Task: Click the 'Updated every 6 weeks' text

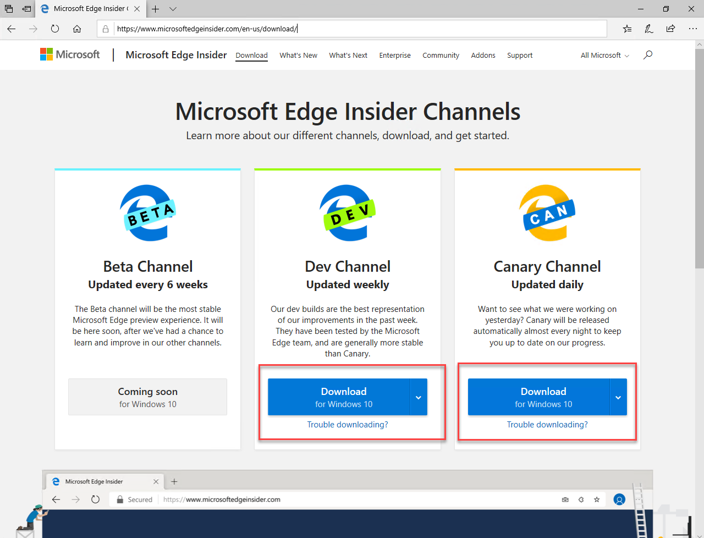Action: 148,285
